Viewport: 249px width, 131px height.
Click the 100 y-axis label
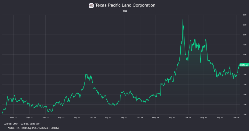click(245, 114)
